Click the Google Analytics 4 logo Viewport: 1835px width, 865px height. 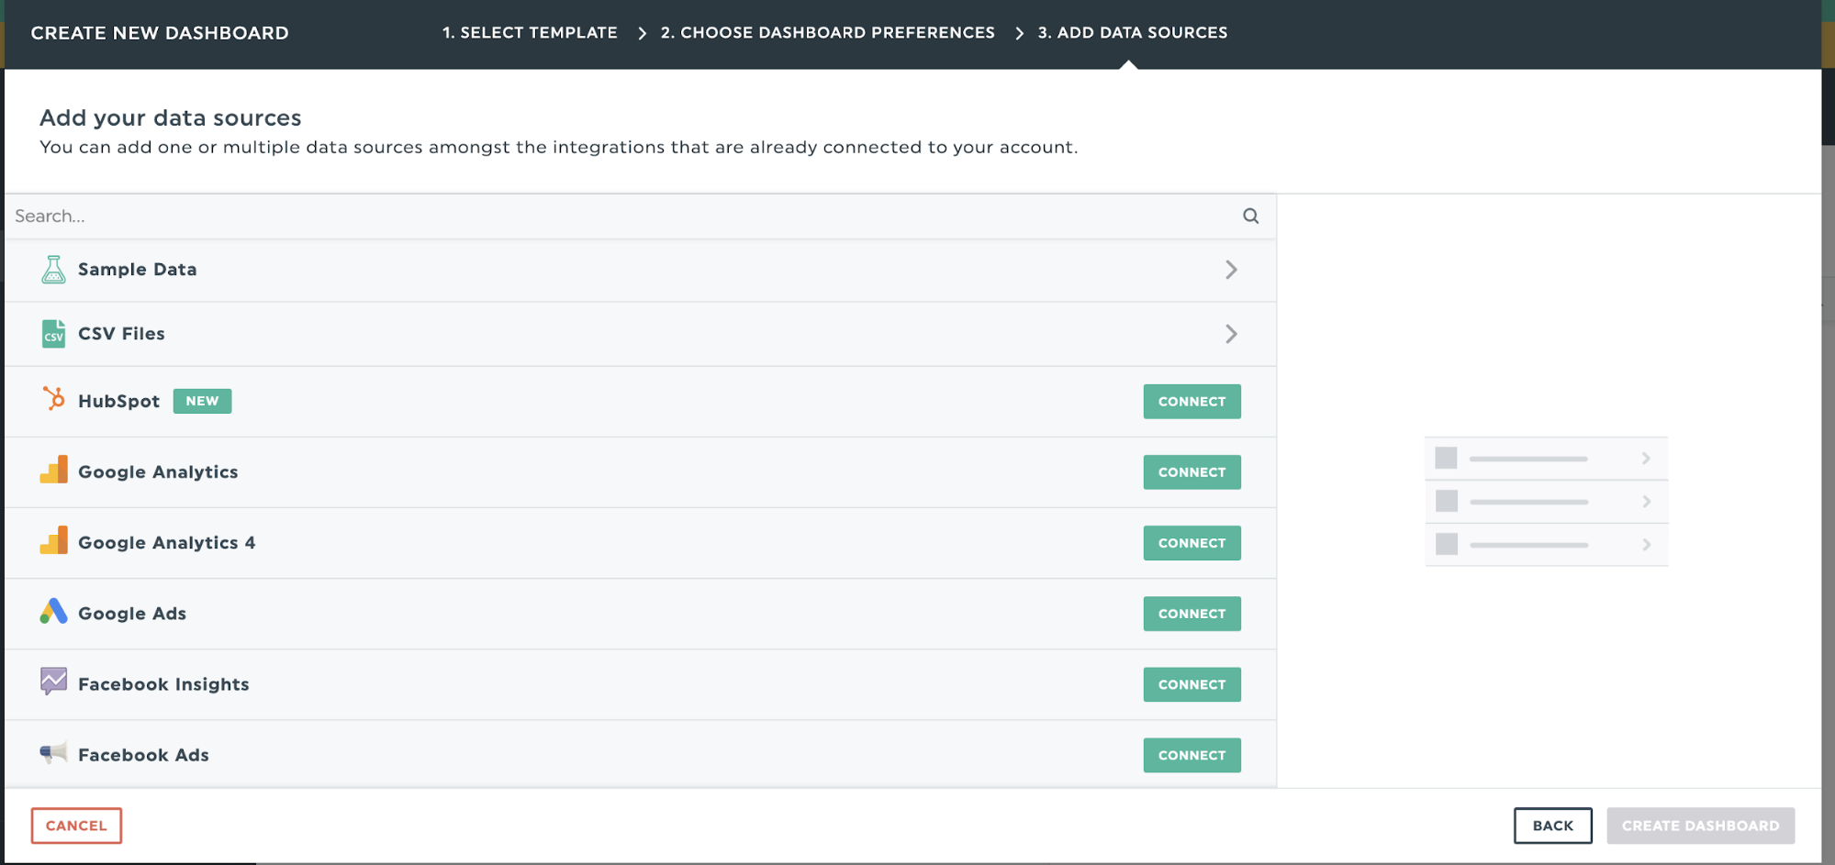[x=54, y=540]
